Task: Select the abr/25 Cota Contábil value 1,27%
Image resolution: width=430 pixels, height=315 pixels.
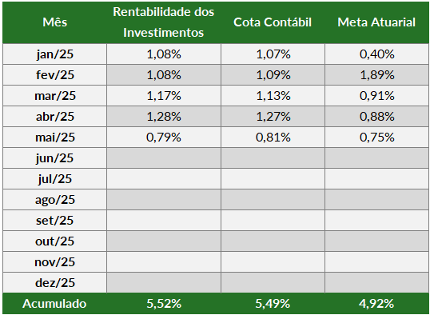Action: coord(273,117)
